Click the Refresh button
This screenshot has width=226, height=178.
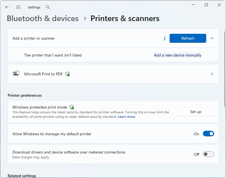point(188,38)
